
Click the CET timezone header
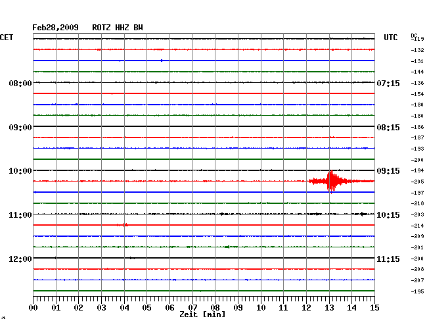7,37
